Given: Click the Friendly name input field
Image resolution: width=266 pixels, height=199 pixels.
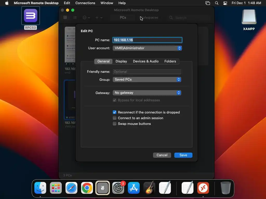Looking at the screenshot, I should pos(147,72).
